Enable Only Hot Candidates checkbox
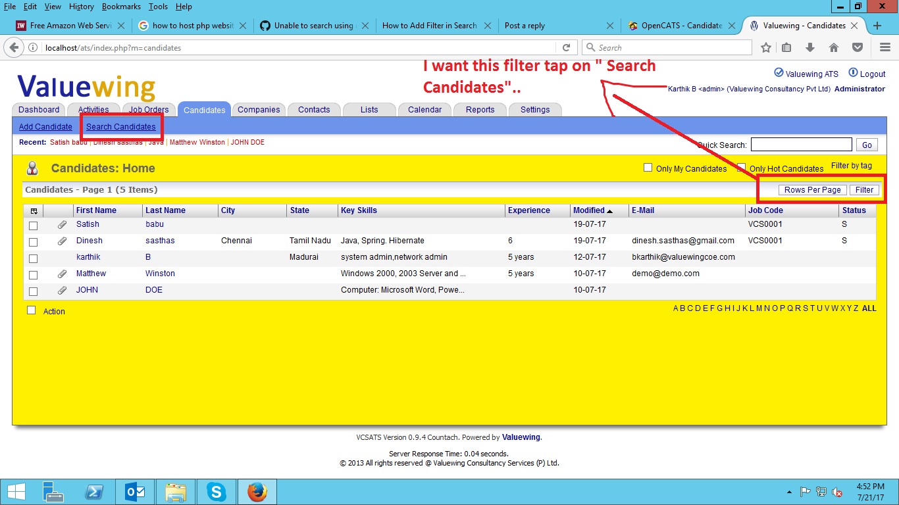The width and height of the screenshot is (899, 505). tap(742, 168)
